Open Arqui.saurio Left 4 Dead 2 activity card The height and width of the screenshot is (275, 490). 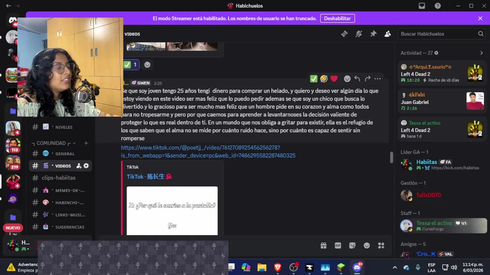[x=442, y=73]
